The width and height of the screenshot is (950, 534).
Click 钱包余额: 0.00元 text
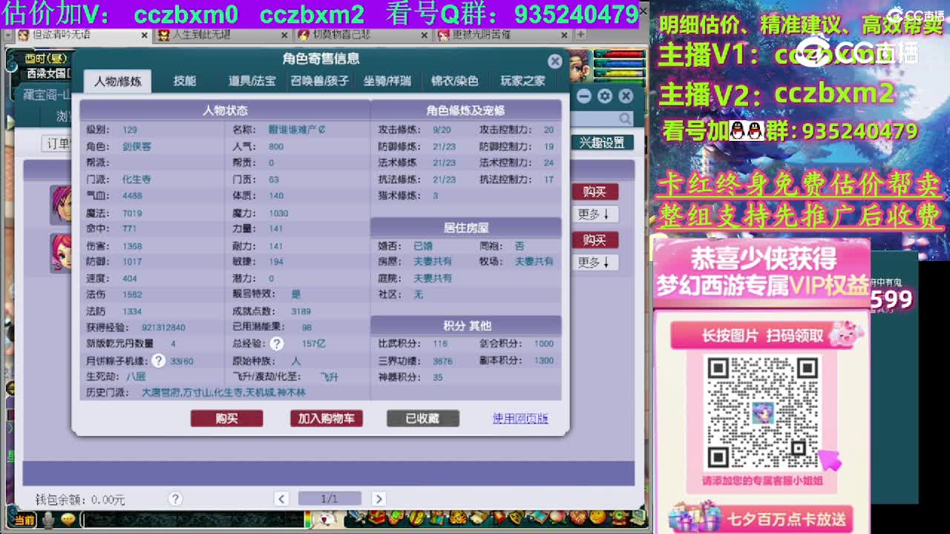click(x=80, y=500)
